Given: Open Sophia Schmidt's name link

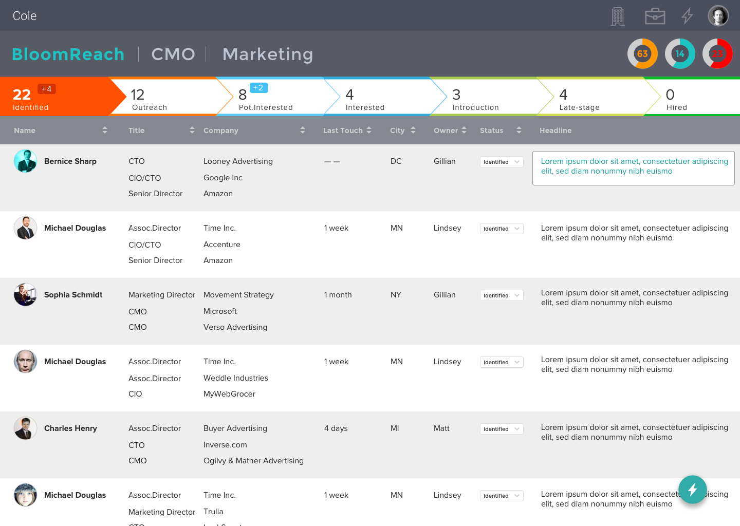Looking at the screenshot, I should 73,295.
